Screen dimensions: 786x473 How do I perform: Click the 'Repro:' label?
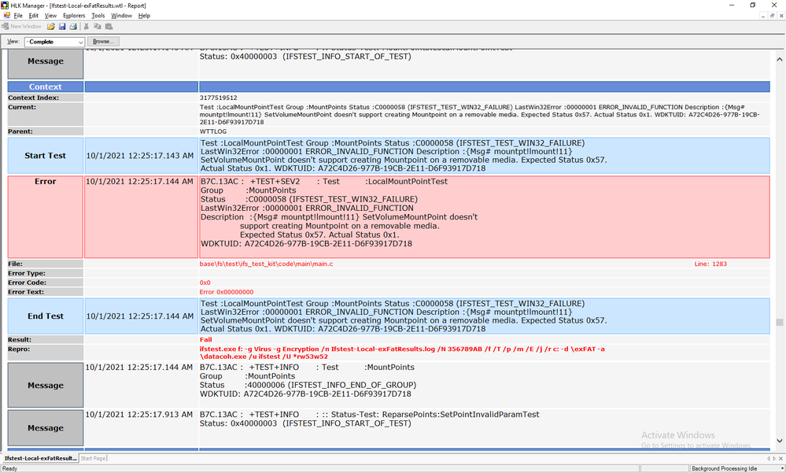[x=19, y=349]
